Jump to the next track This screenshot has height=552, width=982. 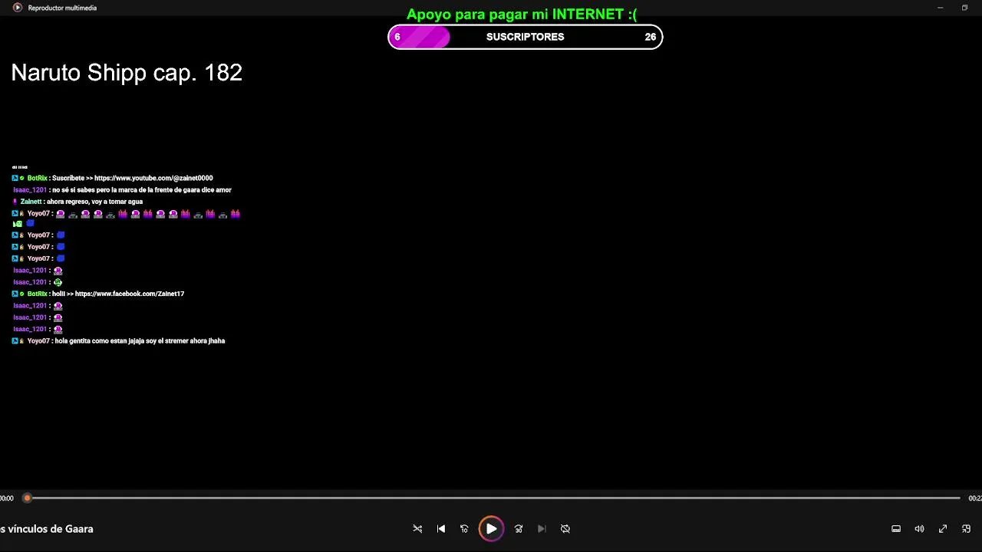point(542,528)
